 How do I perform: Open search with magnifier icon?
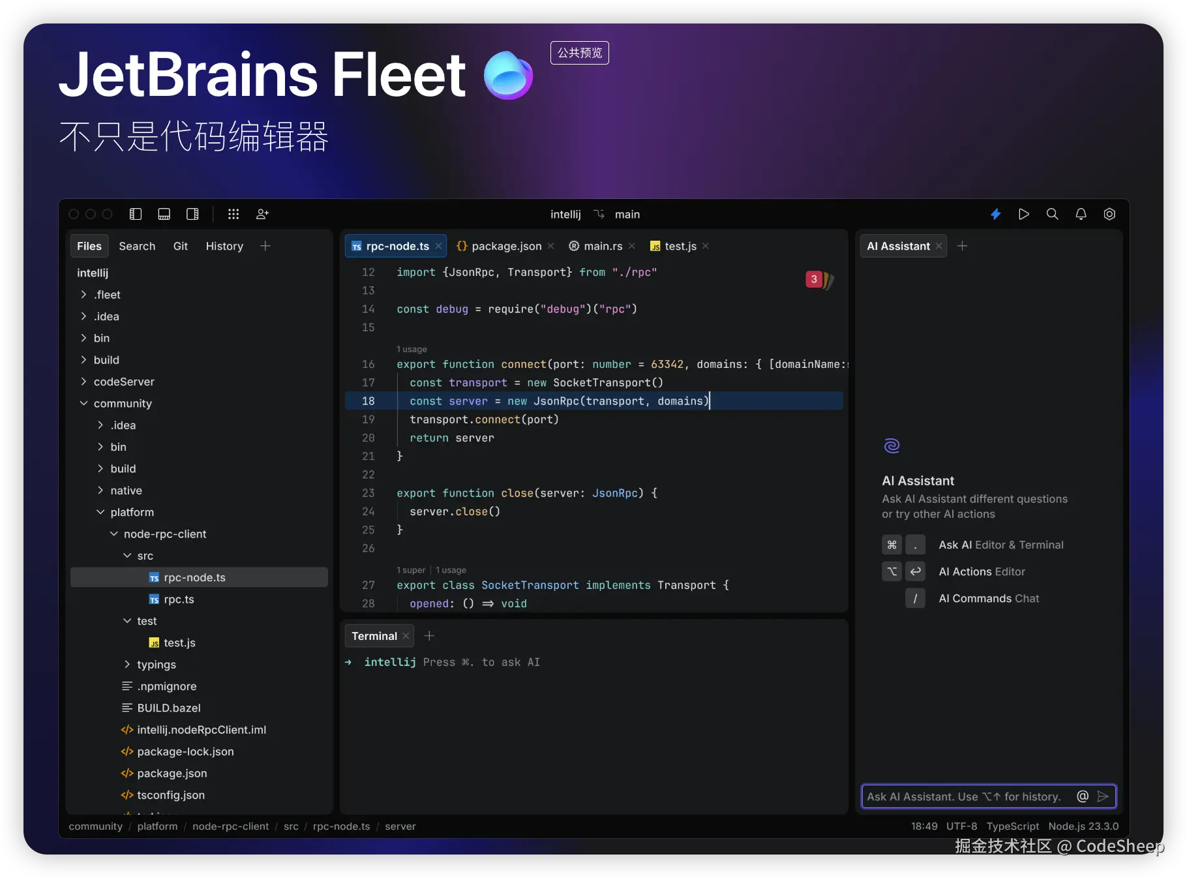1052,214
